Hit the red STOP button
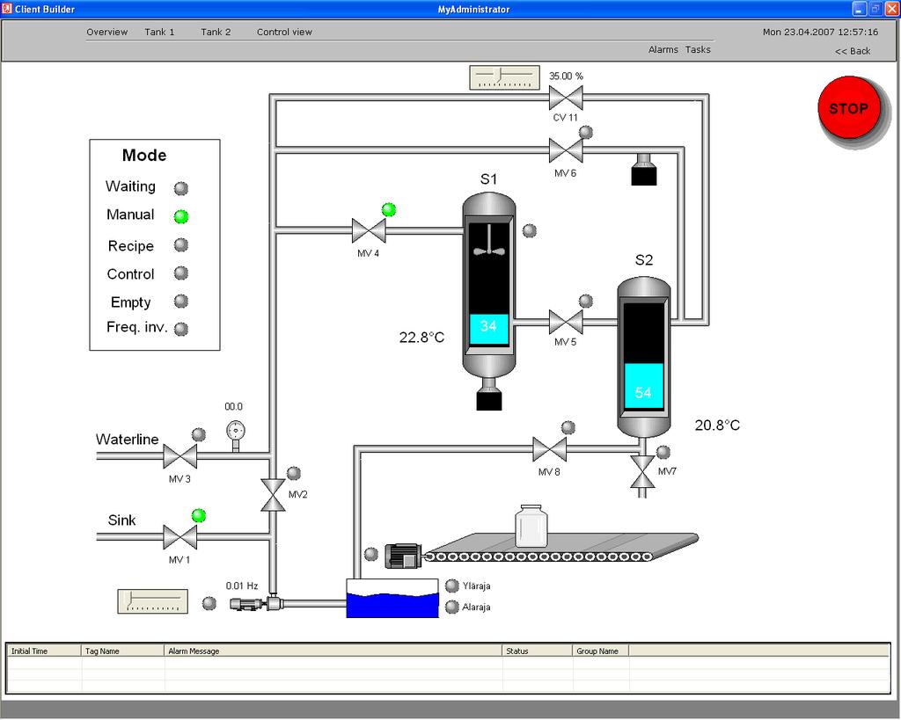 pyautogui.click(x=849, y=108)
